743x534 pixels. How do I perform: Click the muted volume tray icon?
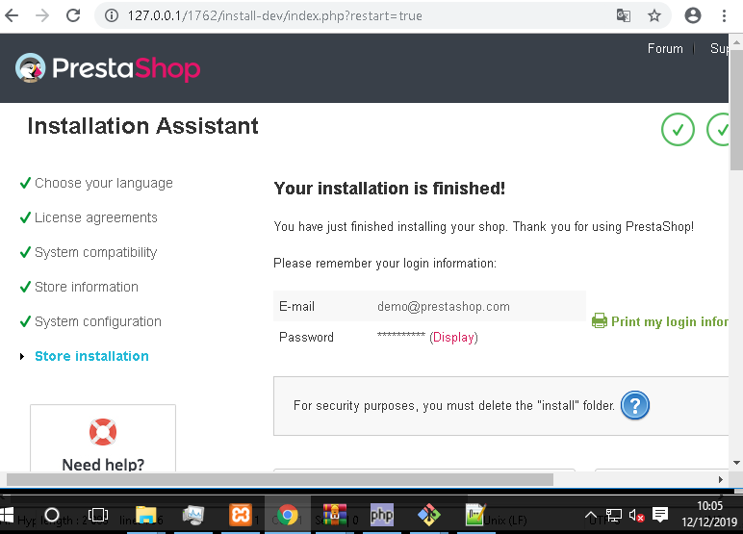click(636, 515)
